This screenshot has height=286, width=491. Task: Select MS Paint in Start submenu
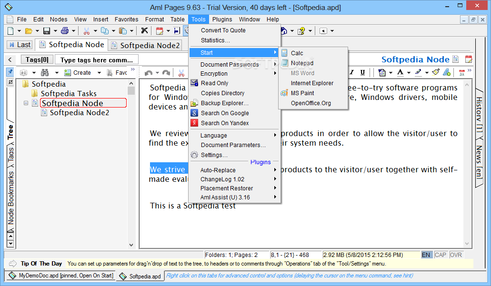[x=302, y=93]
